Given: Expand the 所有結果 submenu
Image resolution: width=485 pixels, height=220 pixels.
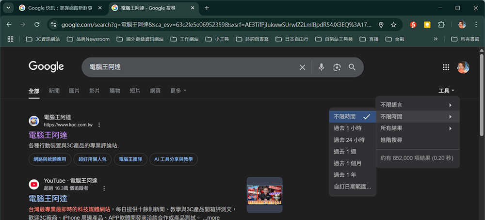Looking at the screenshot, I should (418, 128).
